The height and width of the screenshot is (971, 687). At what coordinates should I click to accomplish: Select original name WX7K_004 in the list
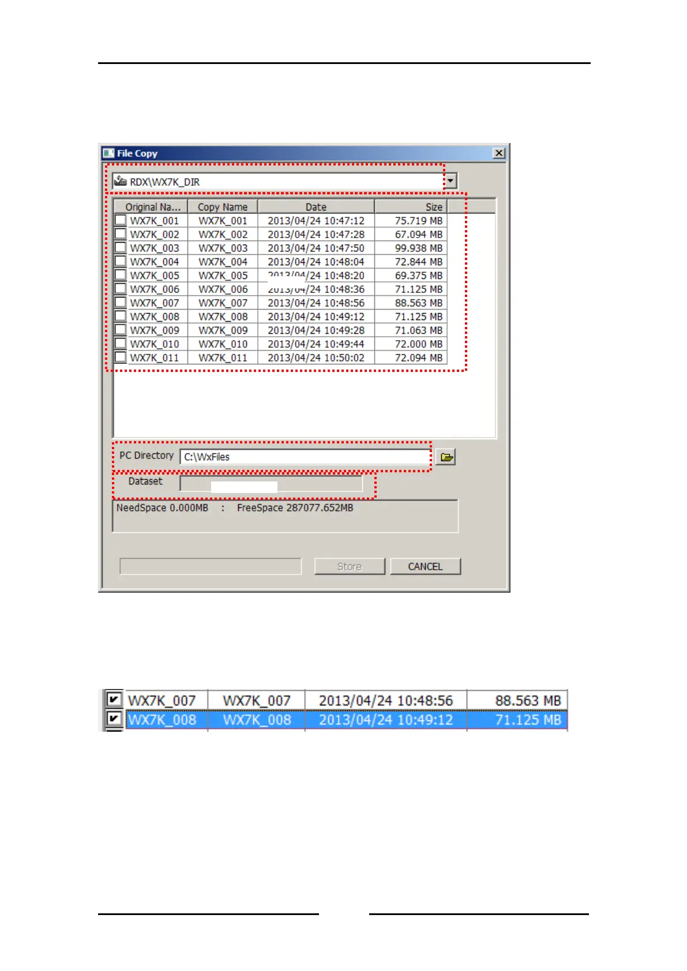click(x=155, y=262)
